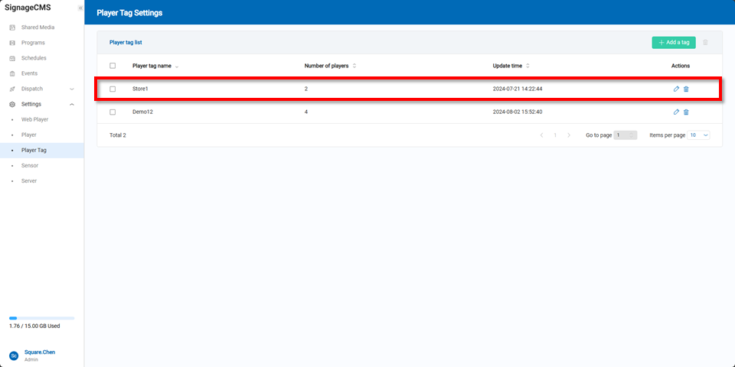This screenshot has width=735, height=367.
Task: Toggle the select-all checkbox in table header
Action: click(x=113, y=66)
